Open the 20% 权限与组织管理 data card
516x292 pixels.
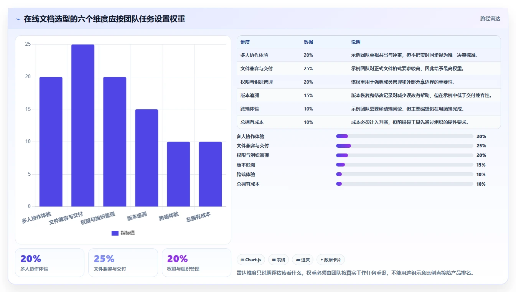pos(196,262)
